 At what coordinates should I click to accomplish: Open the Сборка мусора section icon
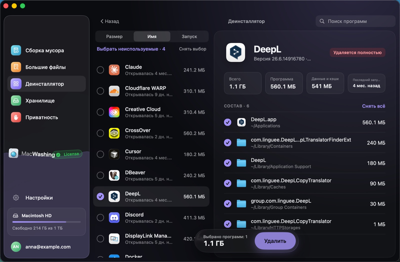point(16,50)
